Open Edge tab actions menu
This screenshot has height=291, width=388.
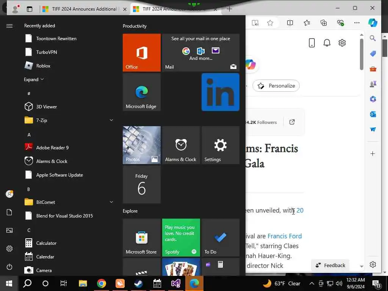(x=30, y=9)
